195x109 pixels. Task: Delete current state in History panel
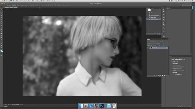coord(160,34)
